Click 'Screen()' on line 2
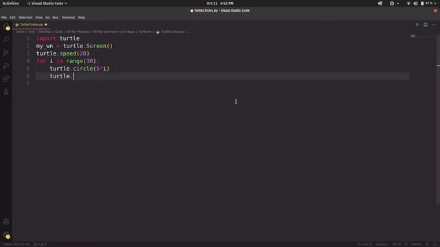The image size is (440, 247). pyautogui.click(x=99, y=46)
